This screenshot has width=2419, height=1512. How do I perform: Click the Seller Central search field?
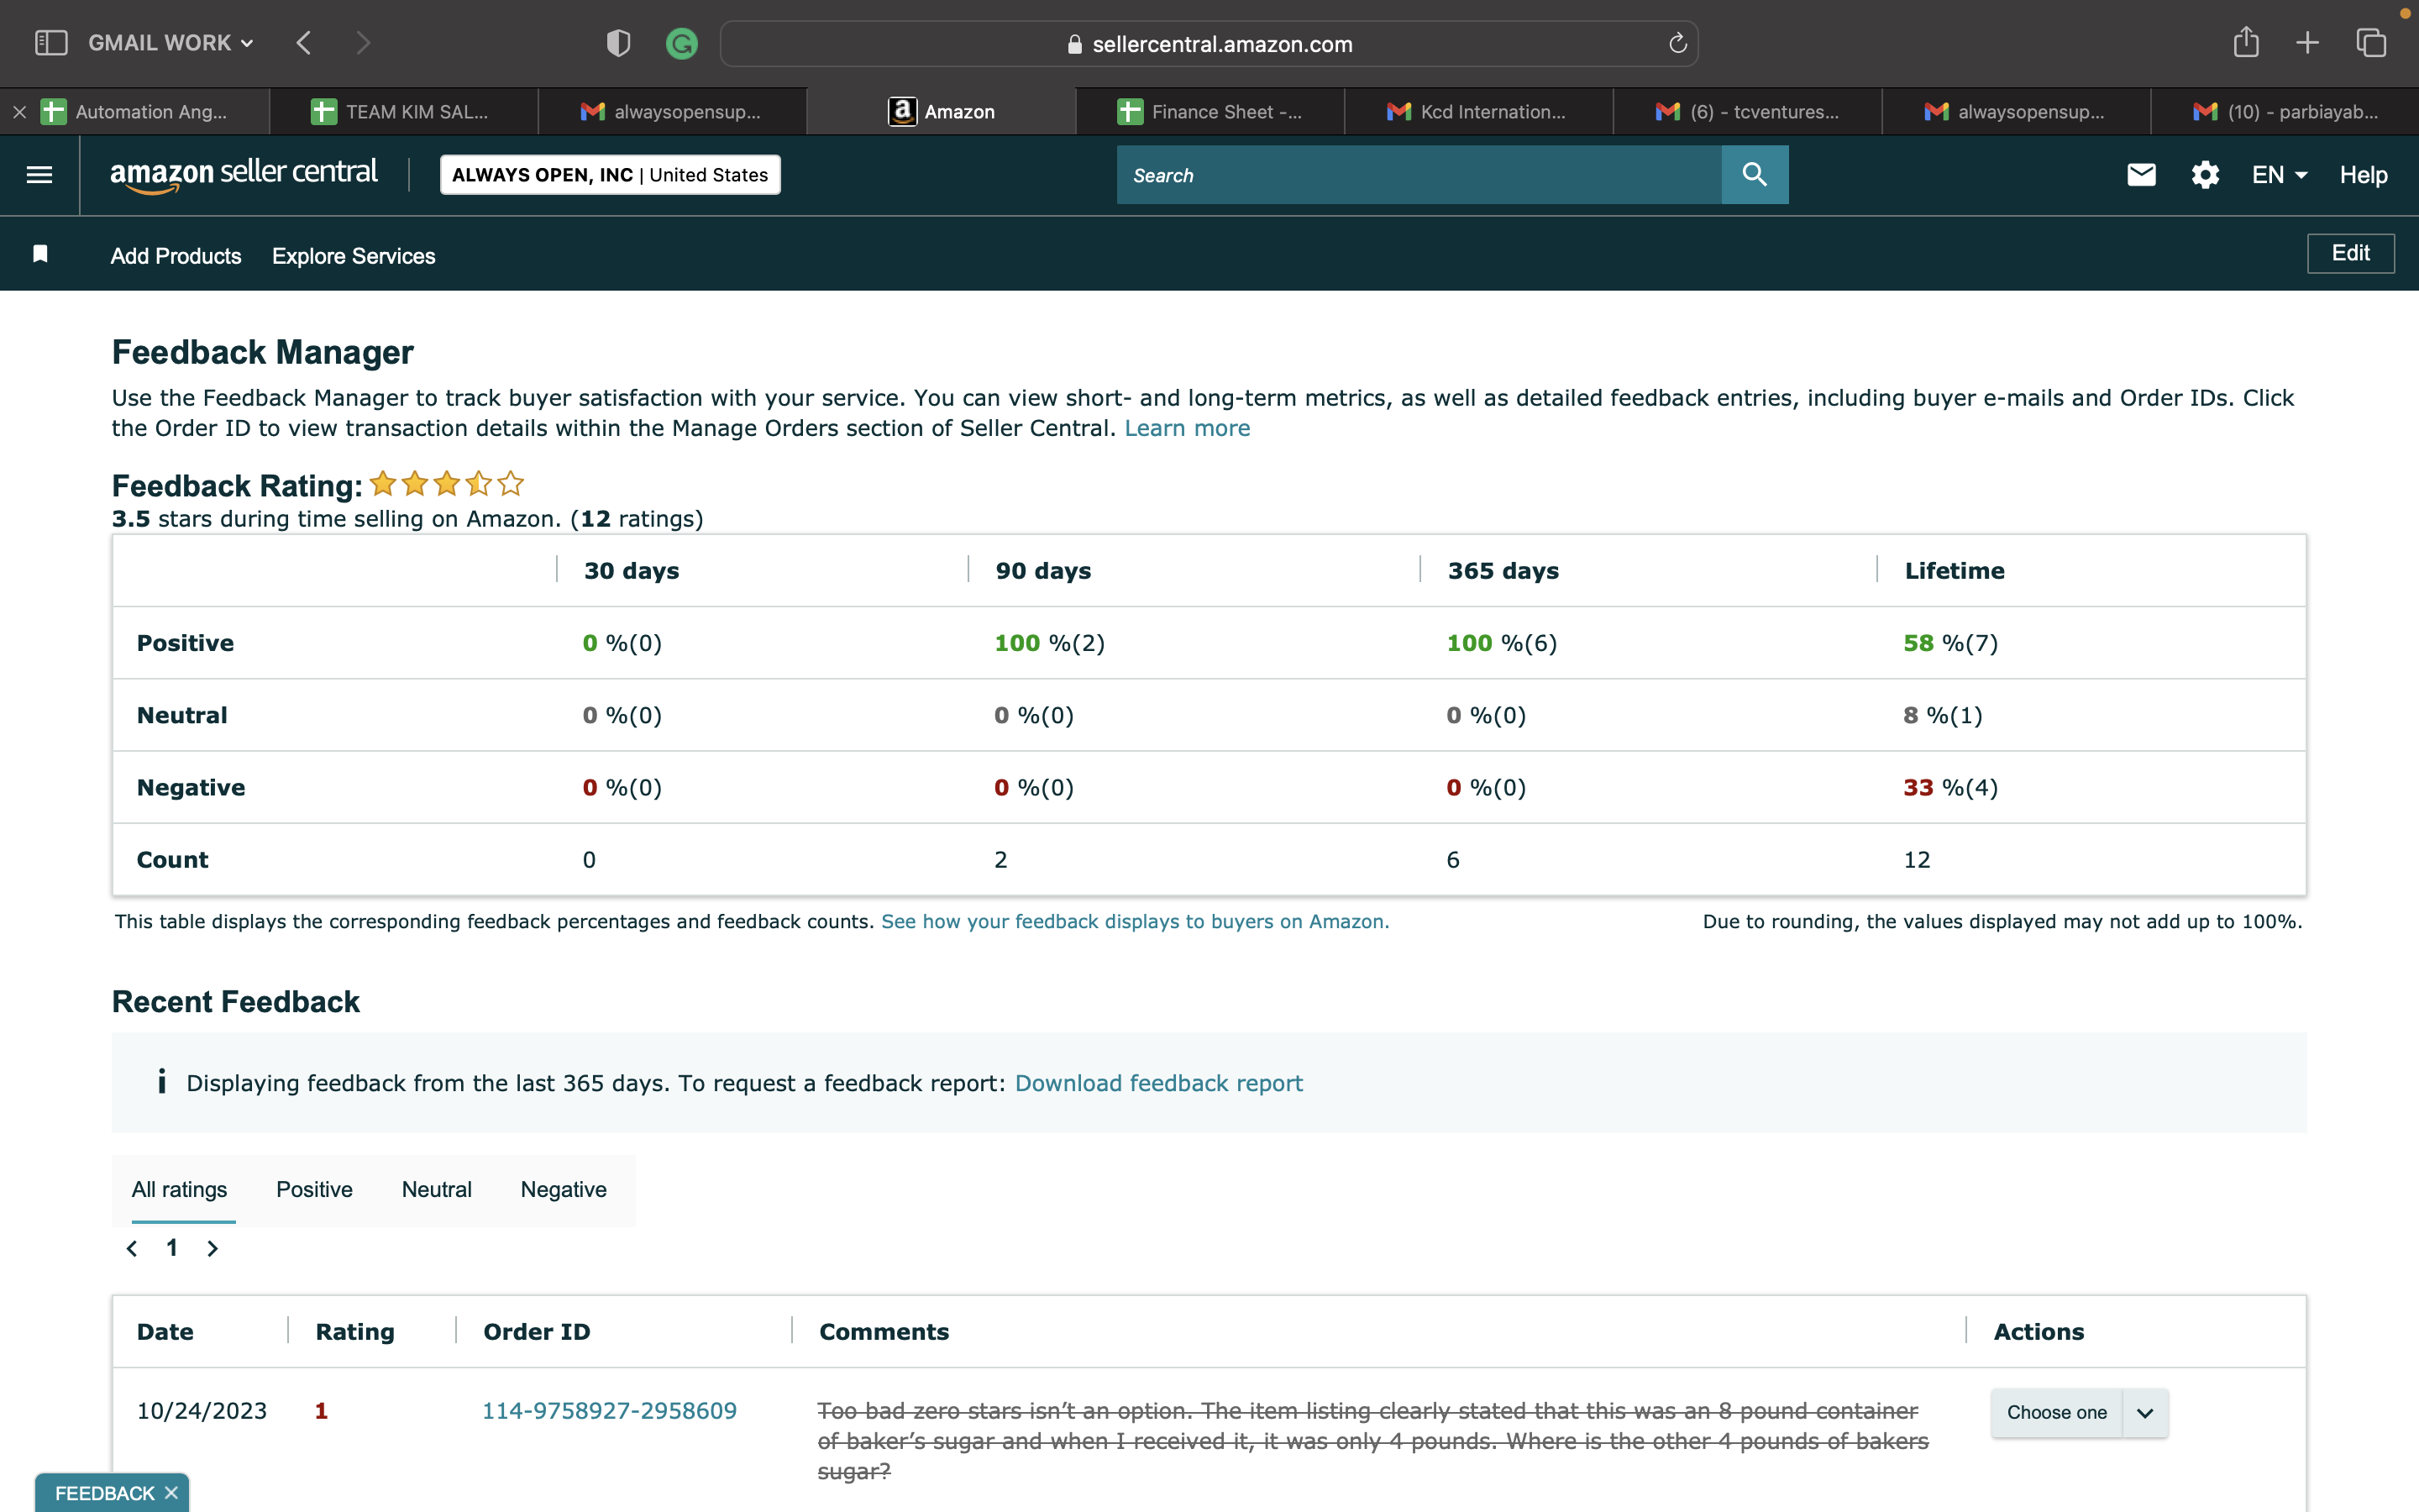click(1419, 175)
